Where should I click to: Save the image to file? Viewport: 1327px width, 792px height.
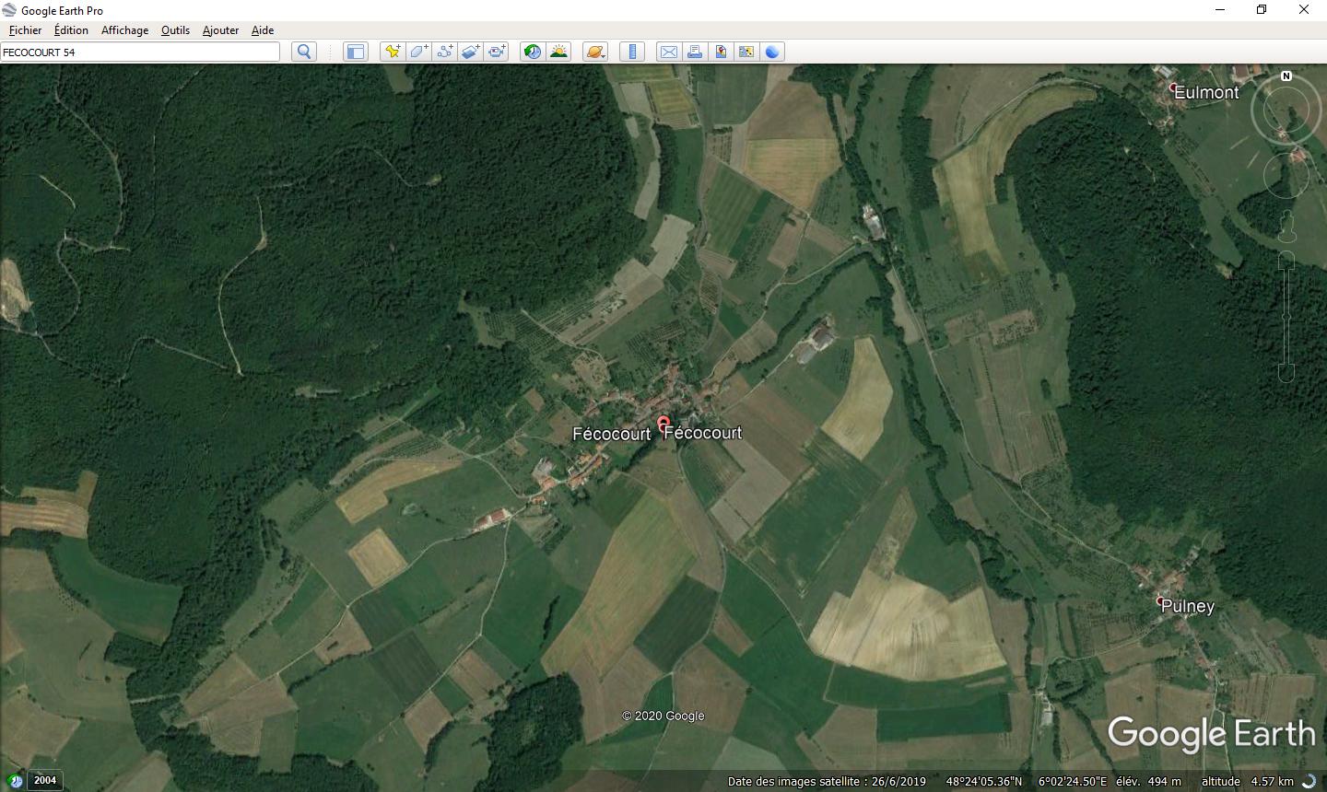721,52
